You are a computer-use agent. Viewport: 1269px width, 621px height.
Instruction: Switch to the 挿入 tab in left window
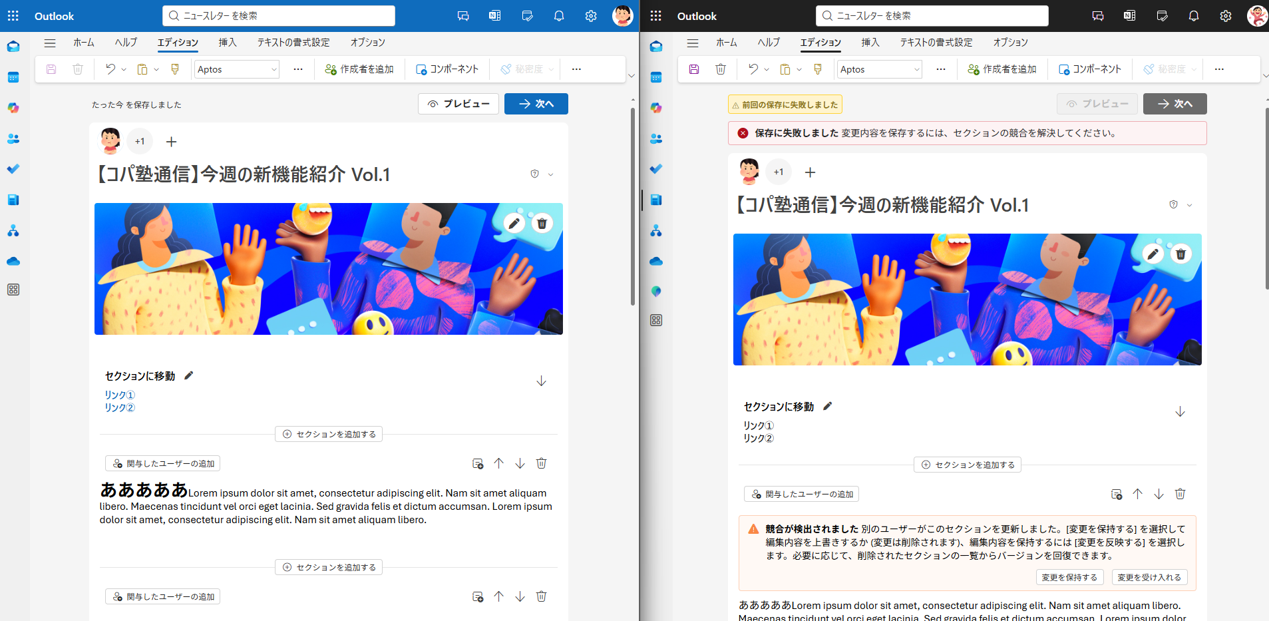228,43
